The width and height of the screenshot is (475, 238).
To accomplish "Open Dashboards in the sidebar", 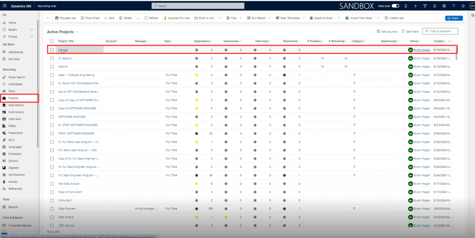I will pyautogui.click(x=16, y=52).
